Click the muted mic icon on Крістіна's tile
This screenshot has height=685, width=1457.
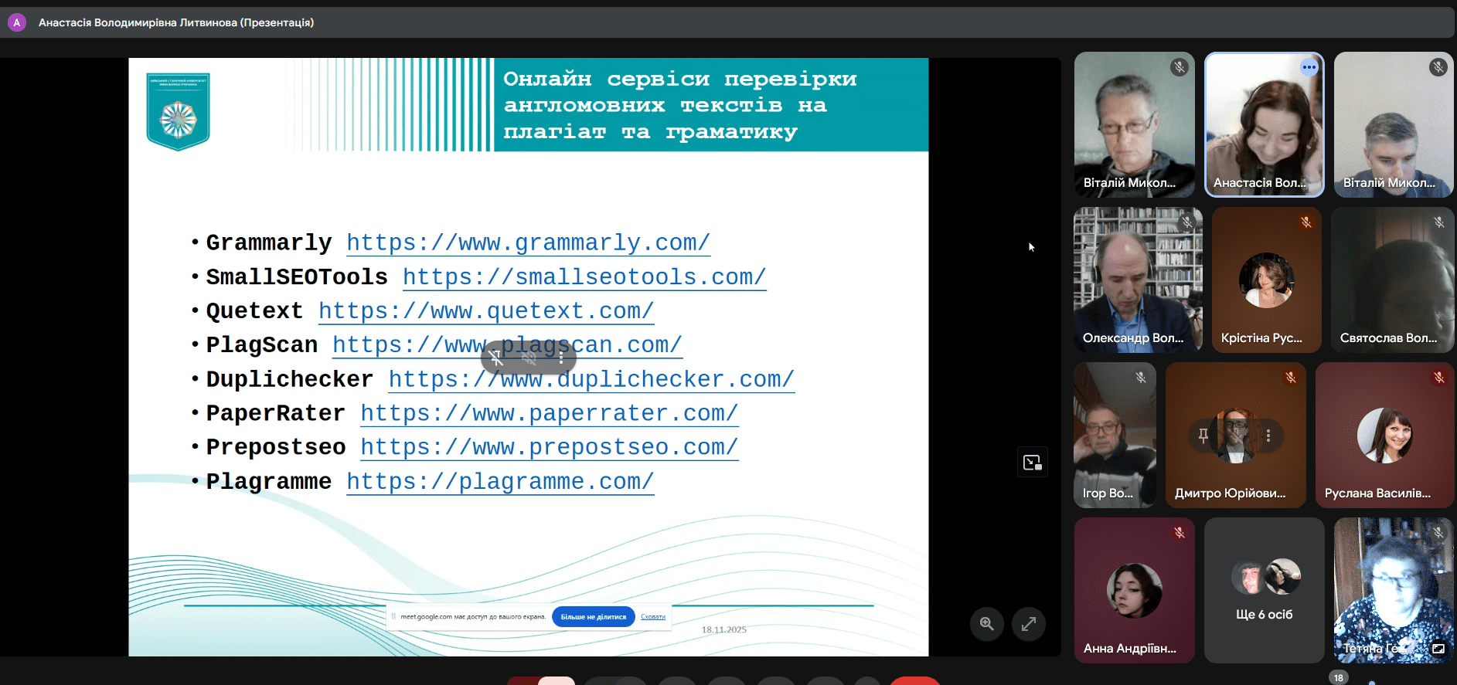click(x=1306, y=222)
